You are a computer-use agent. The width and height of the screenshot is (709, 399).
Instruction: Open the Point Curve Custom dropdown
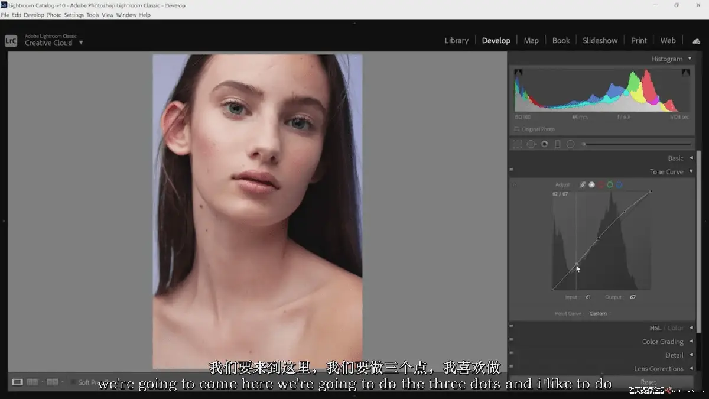[x=598, y=314]
